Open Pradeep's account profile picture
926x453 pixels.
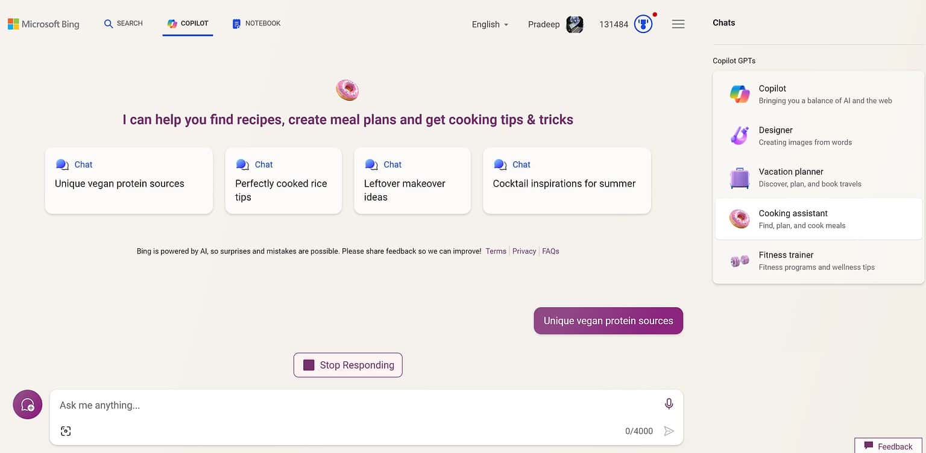coord(575,25)
